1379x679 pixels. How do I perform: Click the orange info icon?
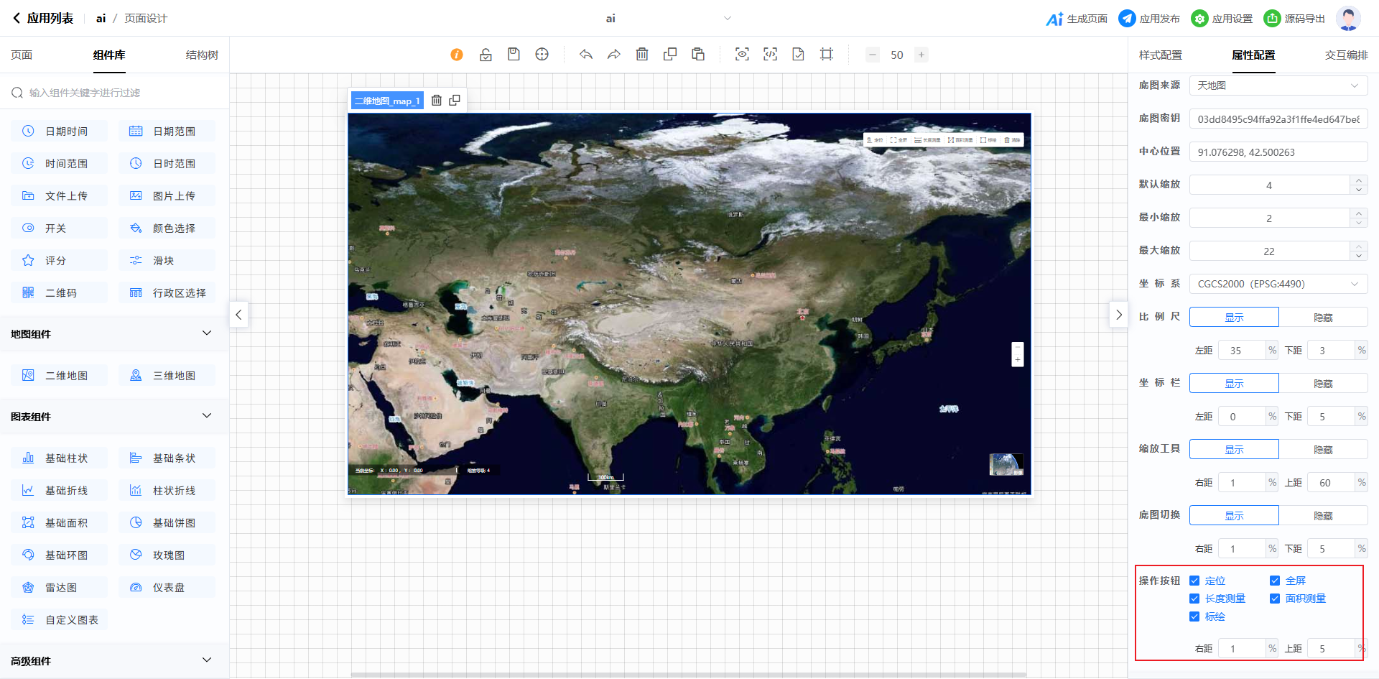click(457, 55)
